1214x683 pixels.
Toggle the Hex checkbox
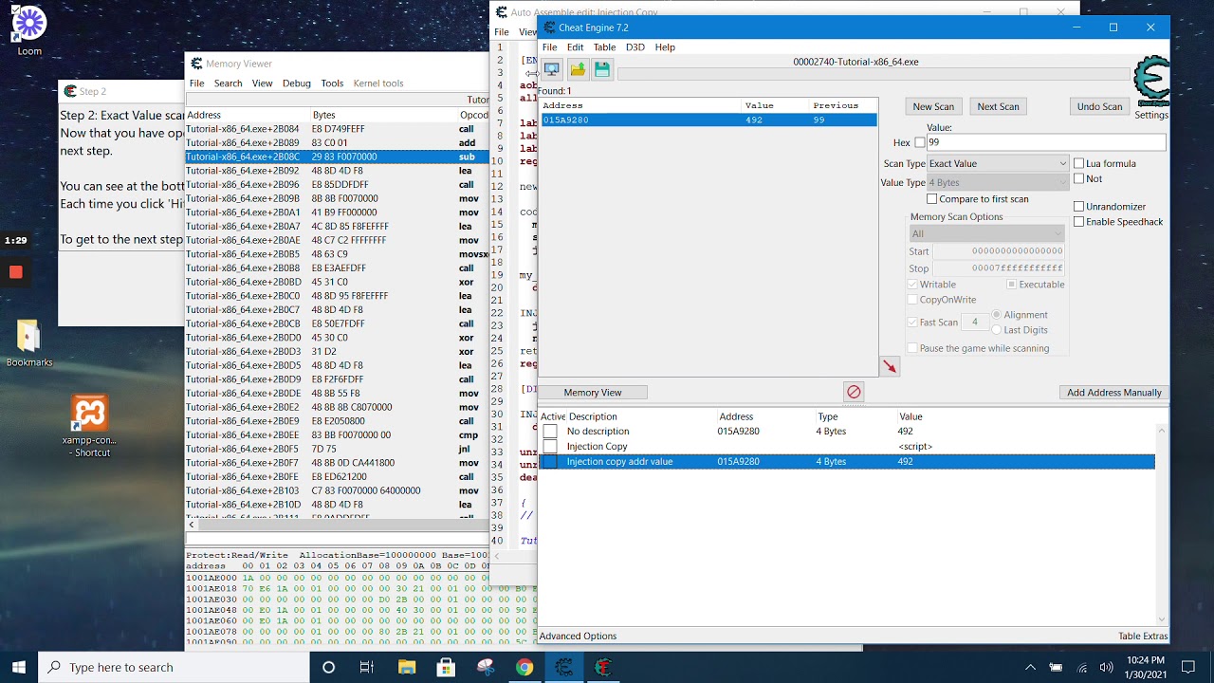919,142
